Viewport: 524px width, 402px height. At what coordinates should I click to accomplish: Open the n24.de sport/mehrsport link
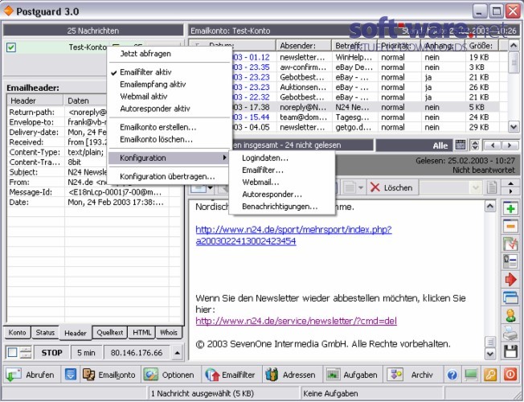293,235
